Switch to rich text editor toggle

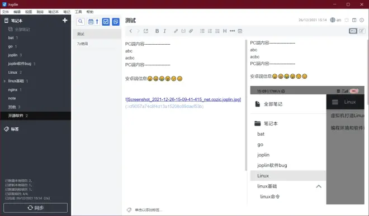(x=361, y=31)
